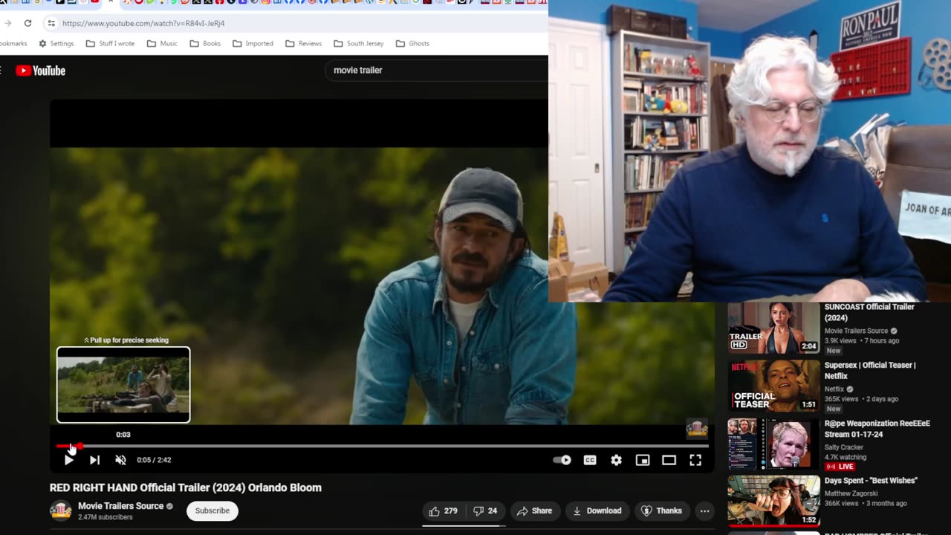Open Music bookmark folder

click(162, 43)
